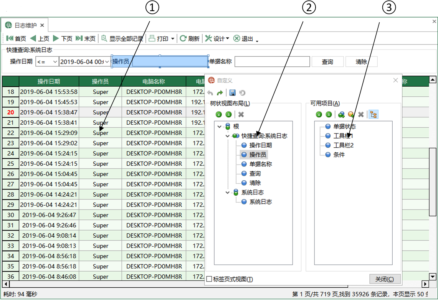
Task: Click the 电脑名称 column header
Action: click(154, 81)
